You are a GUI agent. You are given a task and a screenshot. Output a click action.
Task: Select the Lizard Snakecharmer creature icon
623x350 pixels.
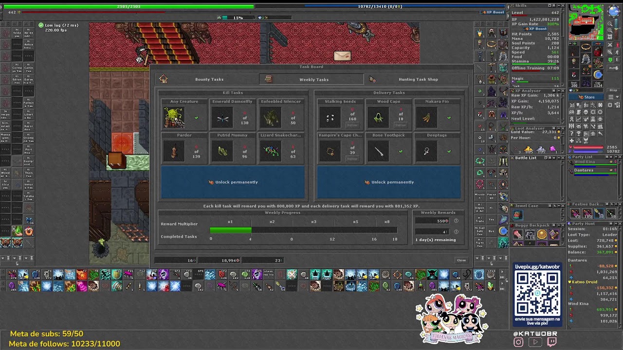(271, 152)
